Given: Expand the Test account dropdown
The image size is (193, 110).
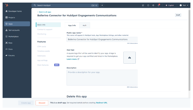Looking at the screenshot, I should point(184,5).
